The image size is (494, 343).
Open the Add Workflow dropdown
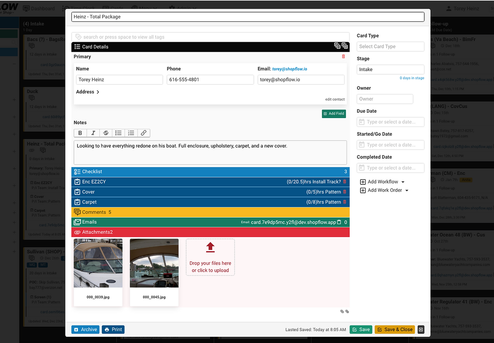click(383, 182)
